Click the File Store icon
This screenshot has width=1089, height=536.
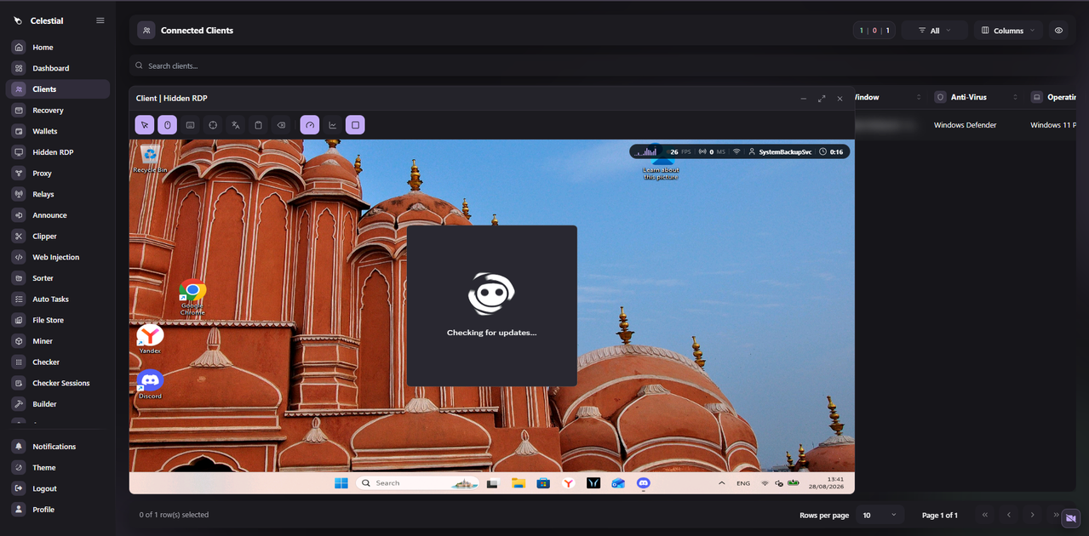click(19, 320)
